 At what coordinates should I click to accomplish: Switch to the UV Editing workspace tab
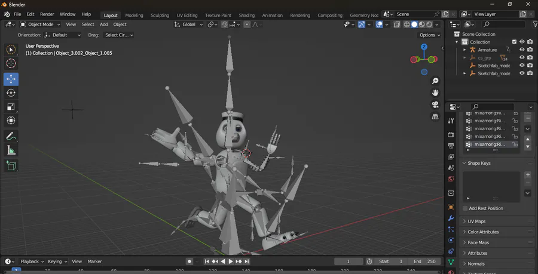187,15
